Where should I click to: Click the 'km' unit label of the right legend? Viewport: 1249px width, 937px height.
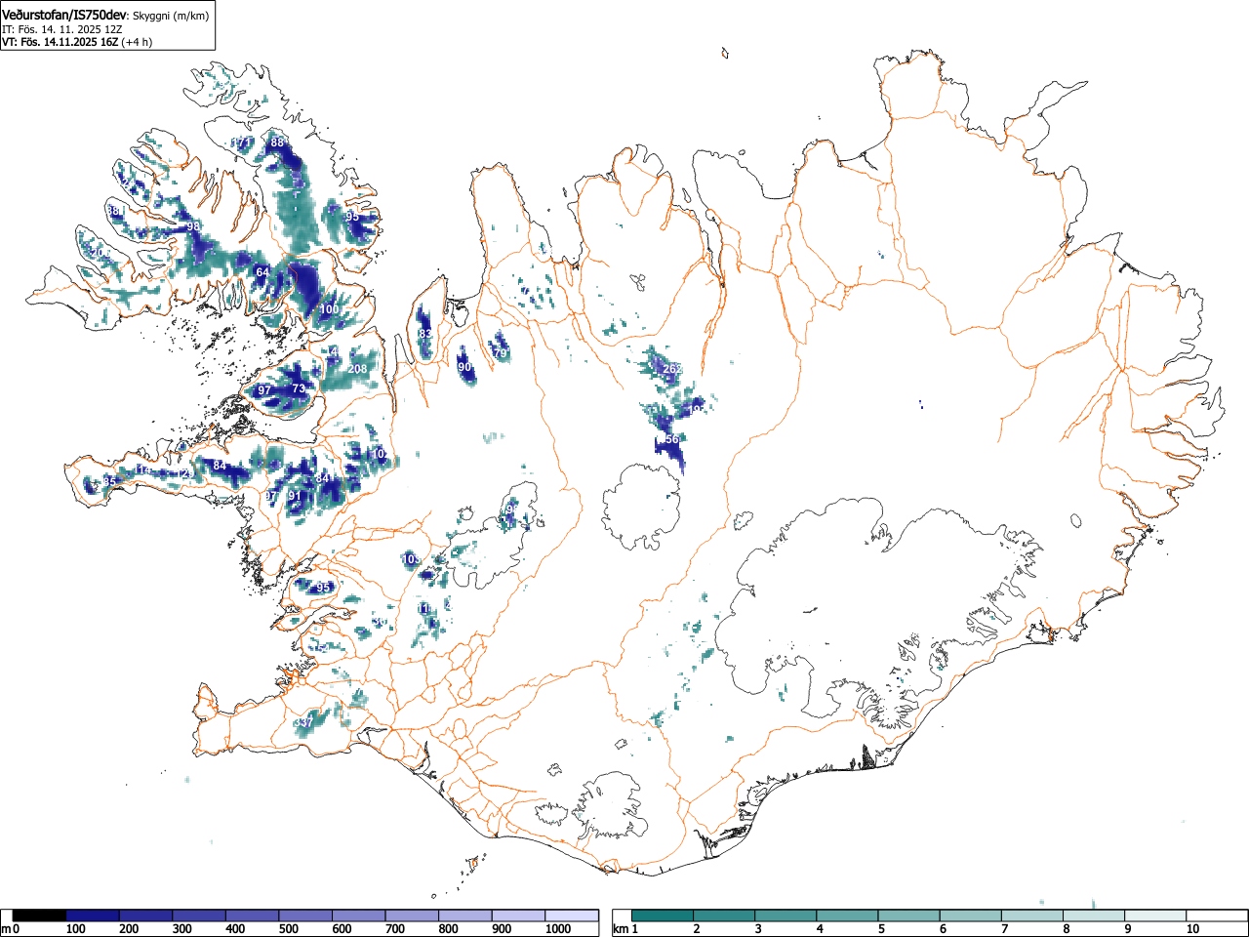(620, 929)
